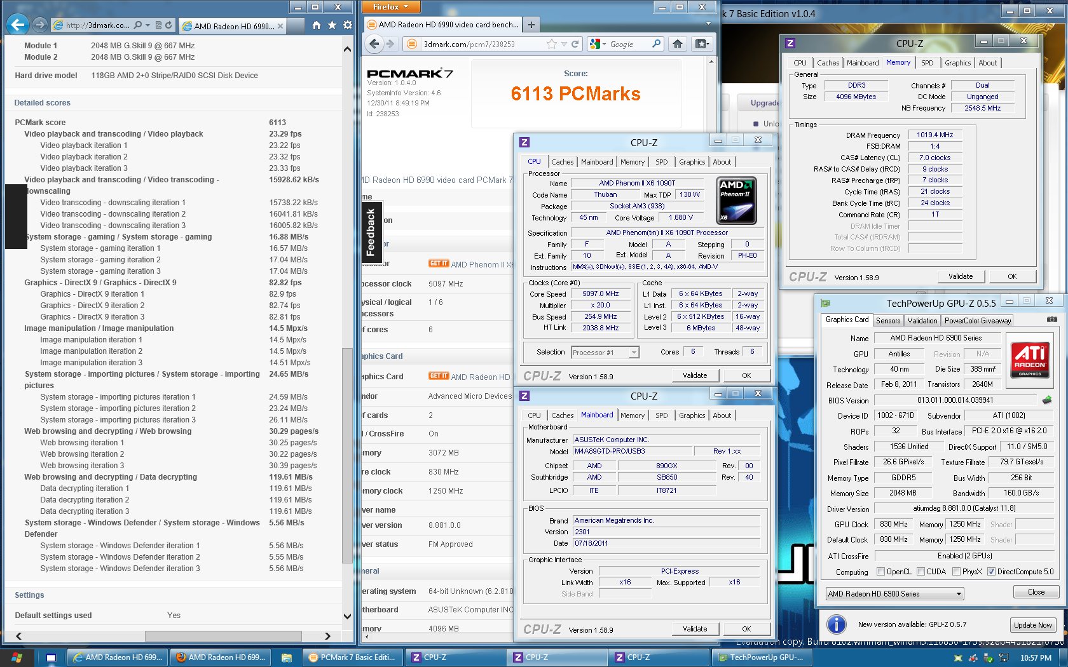Enable the PhysX checkbox in GPU-Z

[956, 572]
